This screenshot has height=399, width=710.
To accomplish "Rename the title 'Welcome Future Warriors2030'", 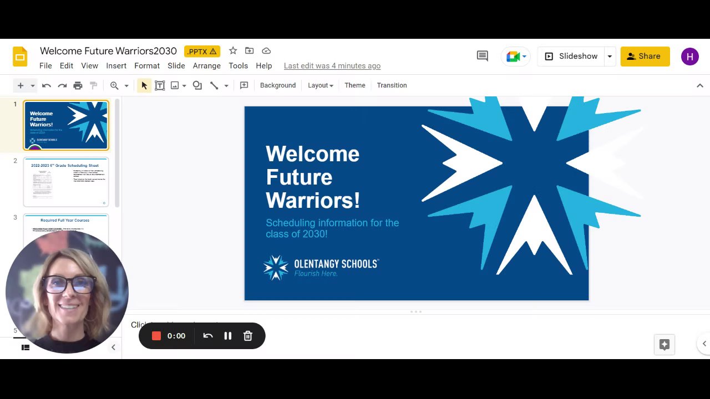I will point(108,51).
